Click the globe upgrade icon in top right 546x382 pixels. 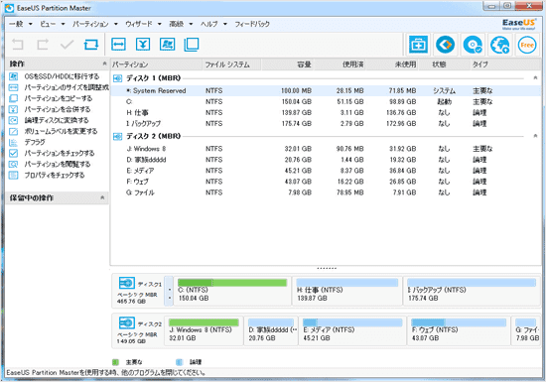[499, 45]
